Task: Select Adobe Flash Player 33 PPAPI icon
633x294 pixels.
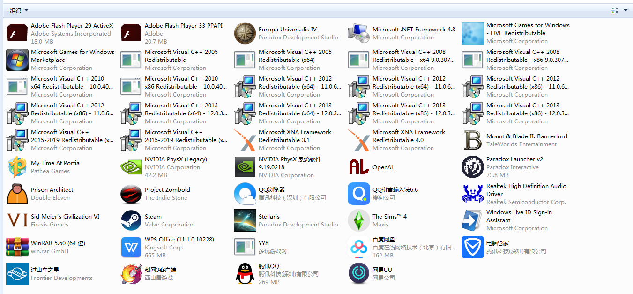Action: coord(131,33)
